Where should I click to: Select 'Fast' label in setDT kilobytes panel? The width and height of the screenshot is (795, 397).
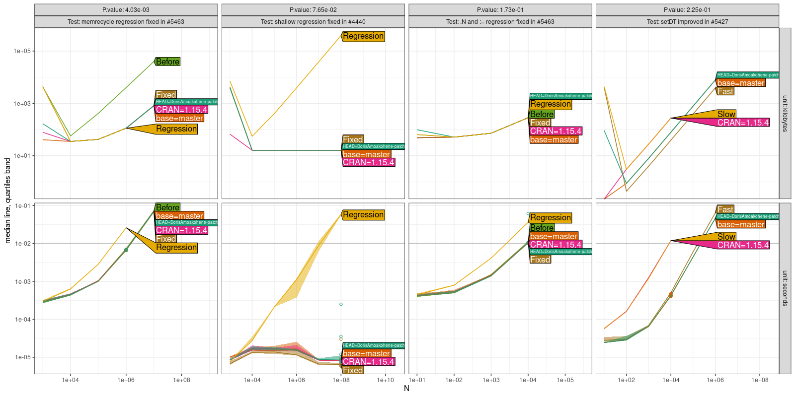point(725,91)
